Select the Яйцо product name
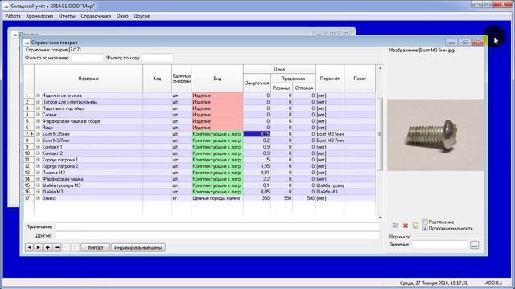This screenshot has height=289, width=515. pyautogui.click(x=47, y=128)
